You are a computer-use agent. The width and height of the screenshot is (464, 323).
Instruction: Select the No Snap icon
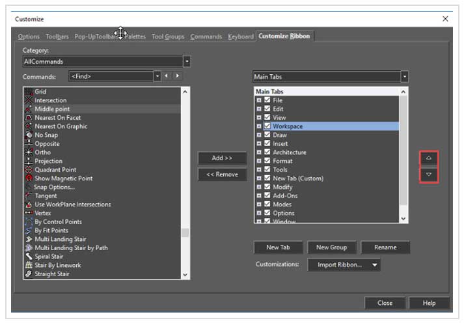(x=29, y=135)
